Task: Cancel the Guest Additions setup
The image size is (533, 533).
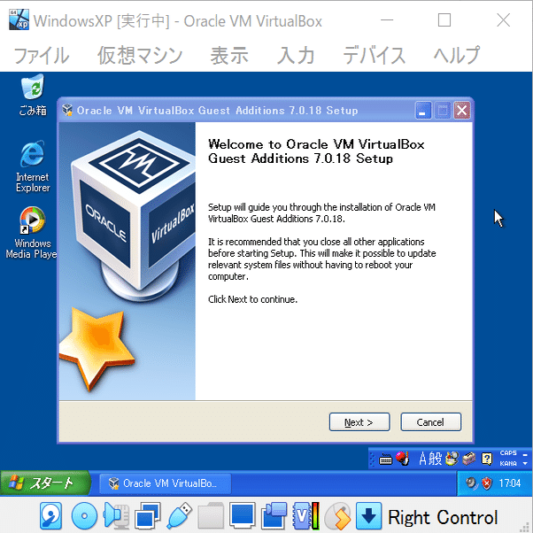Action: tap(430, 421)
